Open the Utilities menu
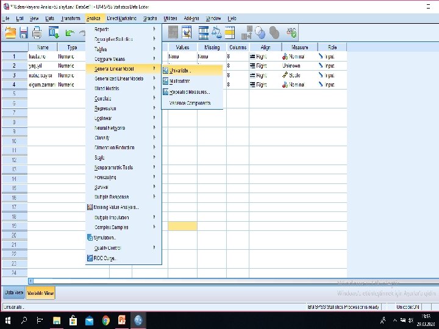The image size is (439, 329). point(170,18)
